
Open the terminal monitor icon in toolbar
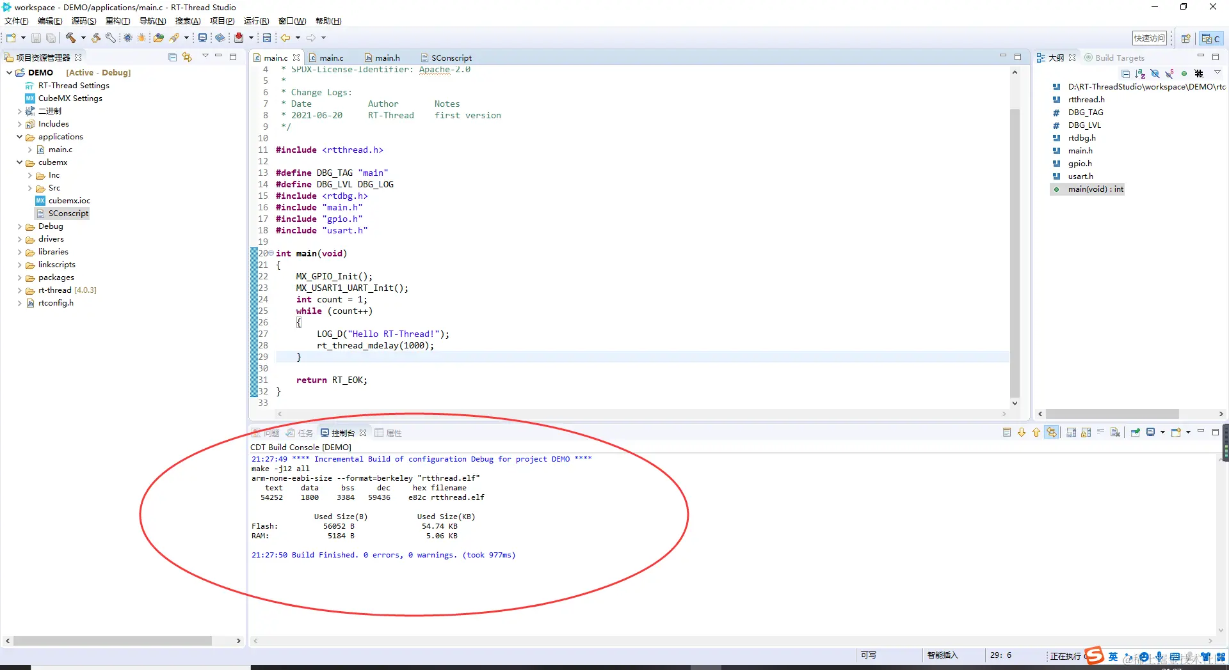[x=202, y=38]
